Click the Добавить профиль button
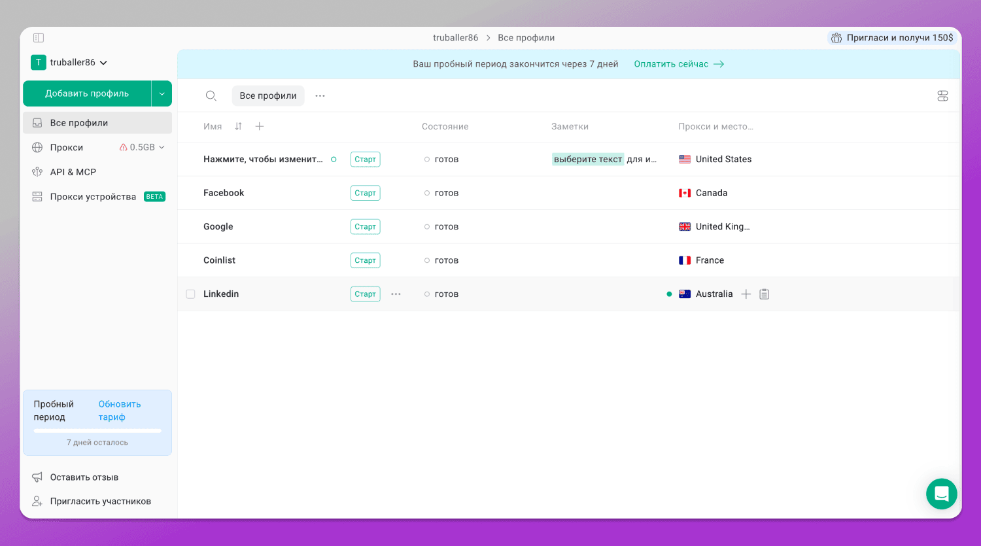 pos(87,94)
